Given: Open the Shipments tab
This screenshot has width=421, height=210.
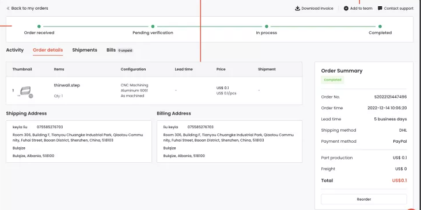Looking at the screenshot, I should (x=85, y=50).
